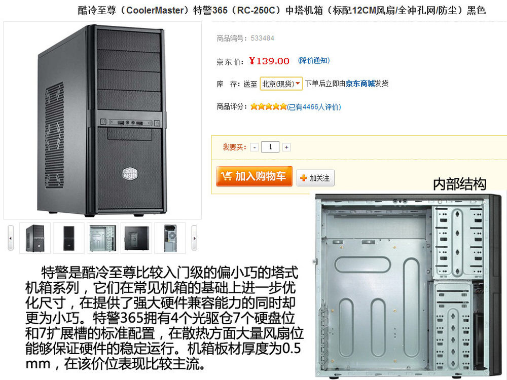The width and height of the screenshot is (507, 380).
Task: Open the 已有4466人评价 reviews link
Action: [314, 107]
